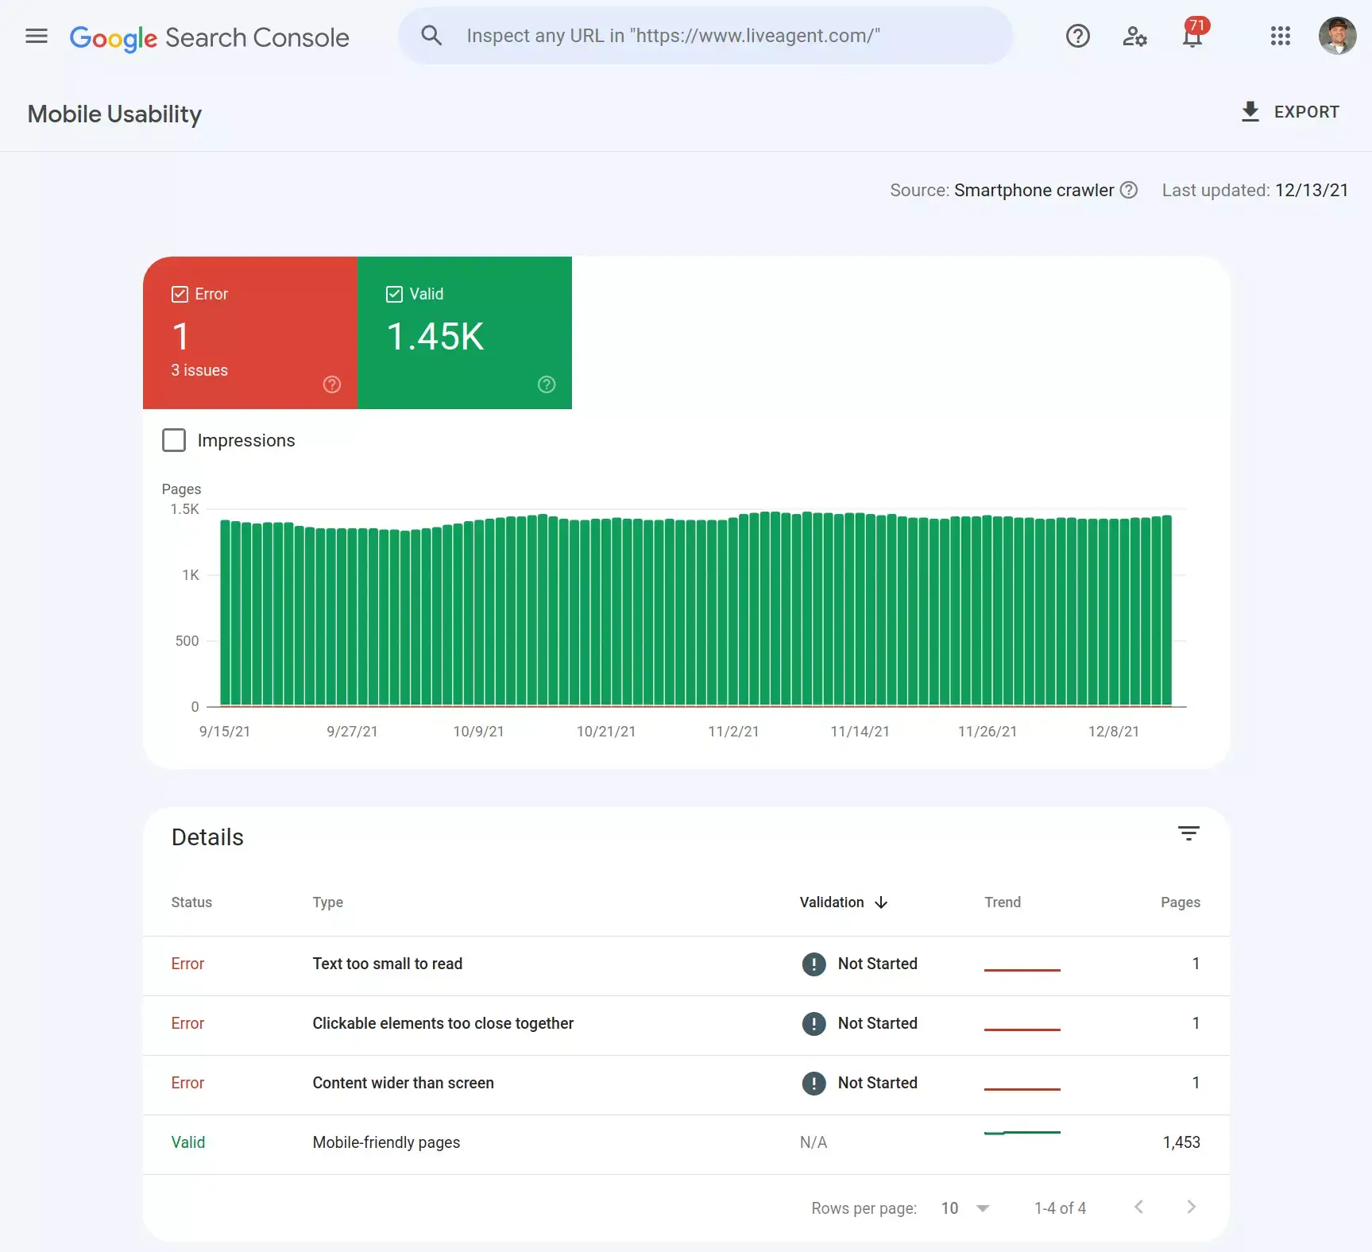Open the notifications bell with 71 alerts
Screen dimensions: 1372x1252
point(1192,38)
